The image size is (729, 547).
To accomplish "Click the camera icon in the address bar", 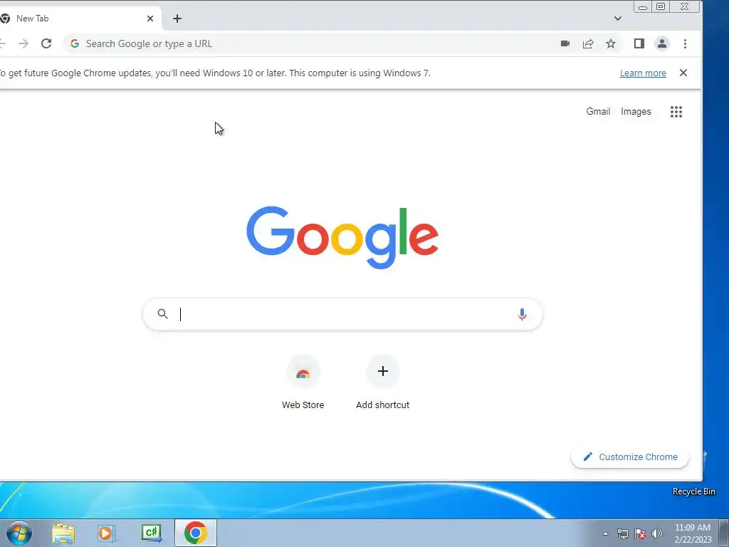I will pos(565,43).
